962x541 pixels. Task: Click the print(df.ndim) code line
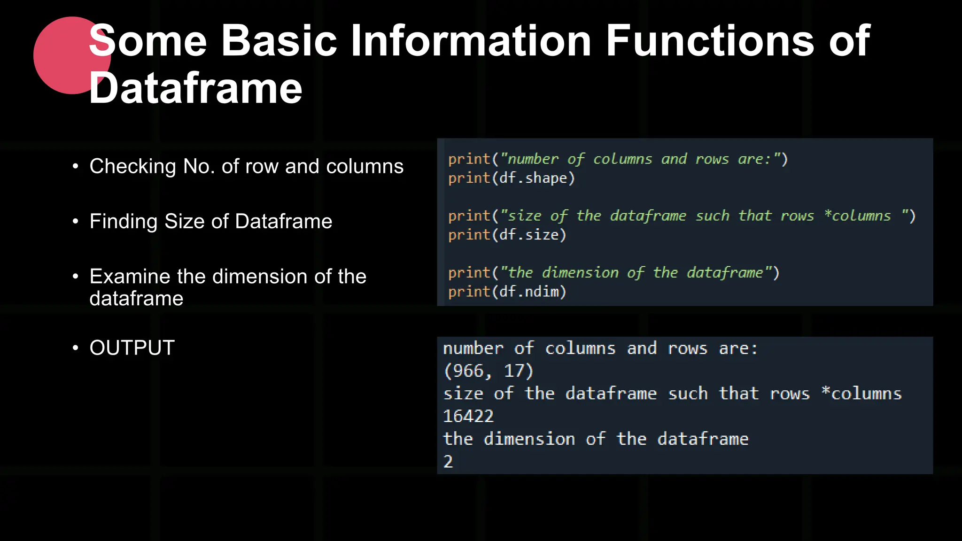[507, 292]
